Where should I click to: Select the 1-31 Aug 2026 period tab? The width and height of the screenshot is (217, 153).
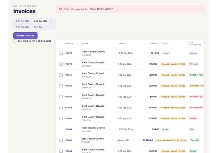[23, 27]
